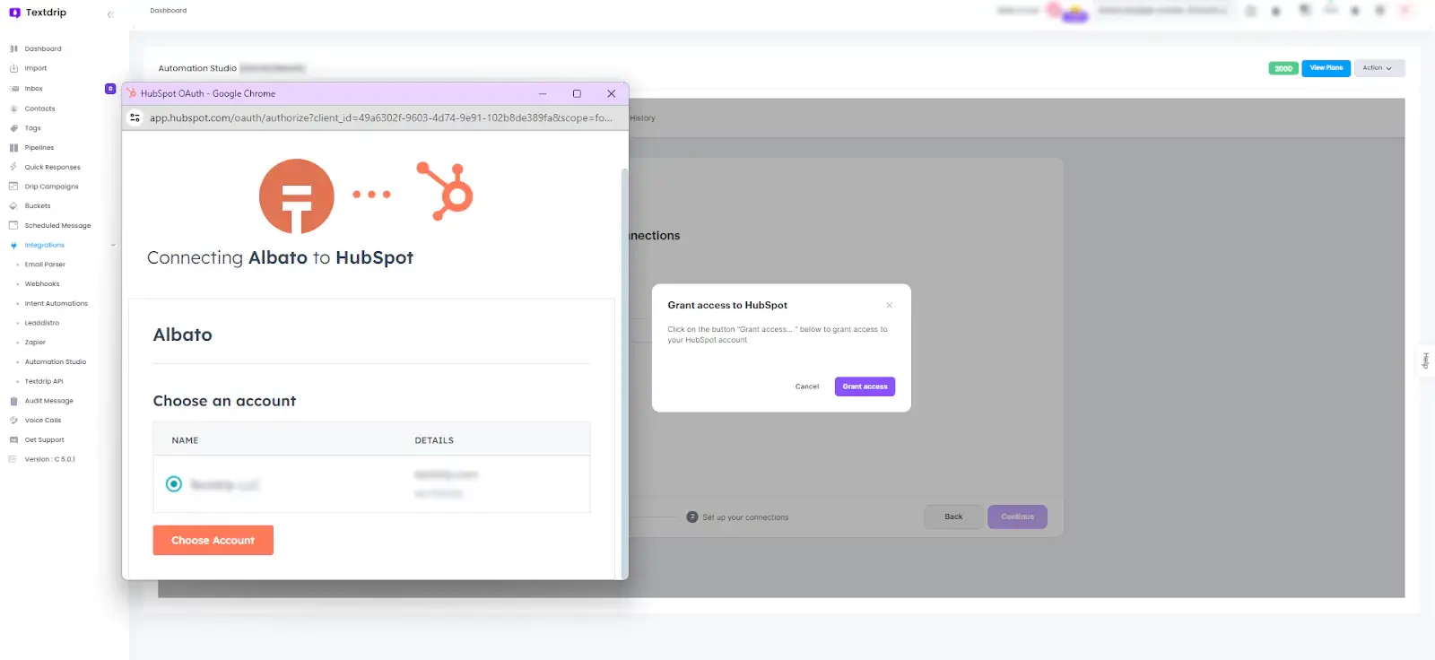Click 'Set up your connections' step
The image size is (1435, 660).
[x=737, y=517]
